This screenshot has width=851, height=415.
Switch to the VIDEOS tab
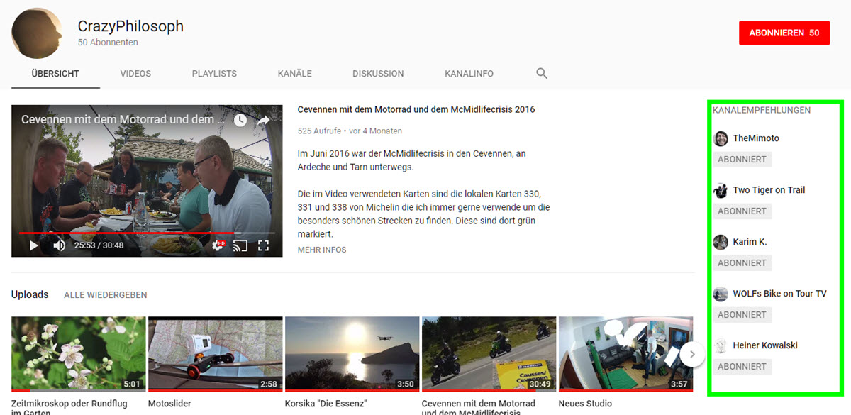[135, 74]
